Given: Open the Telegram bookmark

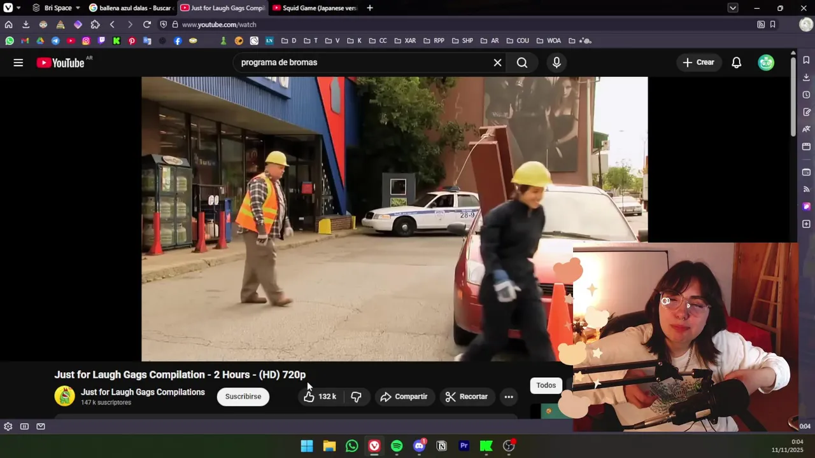Looking at the screenshot, I should [x=55, y=41].
